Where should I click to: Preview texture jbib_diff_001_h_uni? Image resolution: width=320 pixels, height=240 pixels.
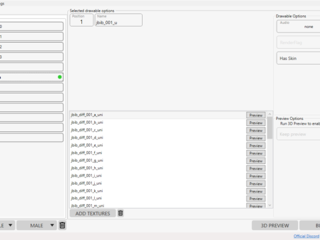click(256, 169)
